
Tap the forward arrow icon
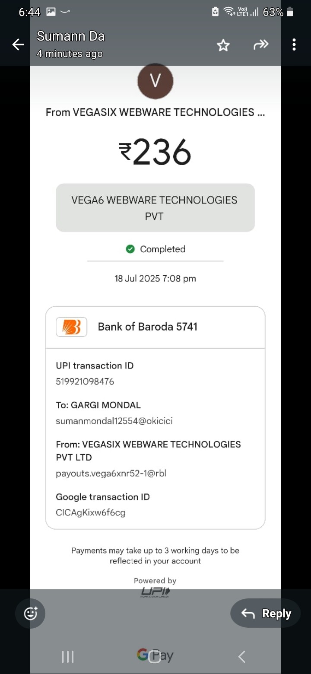coord(261,45)
